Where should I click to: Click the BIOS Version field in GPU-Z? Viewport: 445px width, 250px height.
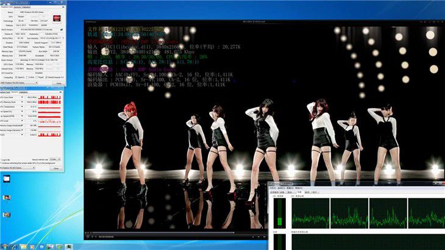click(37, 29)
